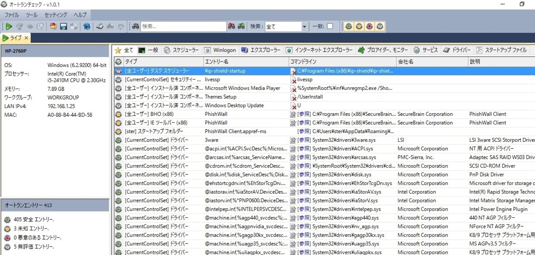Screen dimensions: 535x255
Task: Click the document-with-clock toolbar icon
Action: tap(41, 26)
